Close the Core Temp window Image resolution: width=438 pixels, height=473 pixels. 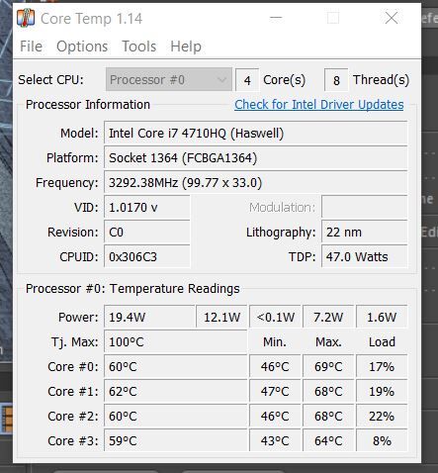[x=392, y=18]
